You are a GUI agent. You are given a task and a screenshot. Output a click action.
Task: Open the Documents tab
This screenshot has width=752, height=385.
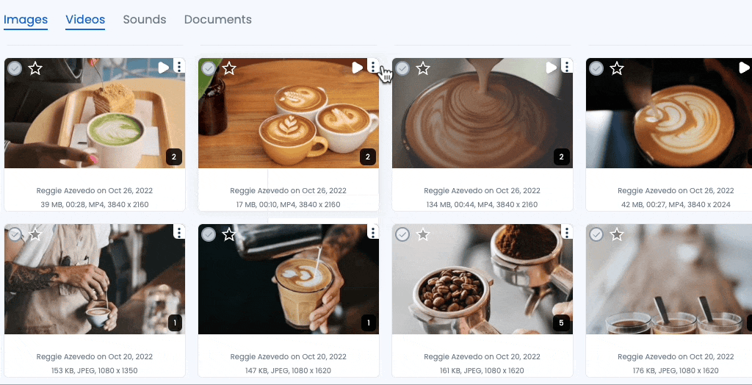[x=217, y=20]
